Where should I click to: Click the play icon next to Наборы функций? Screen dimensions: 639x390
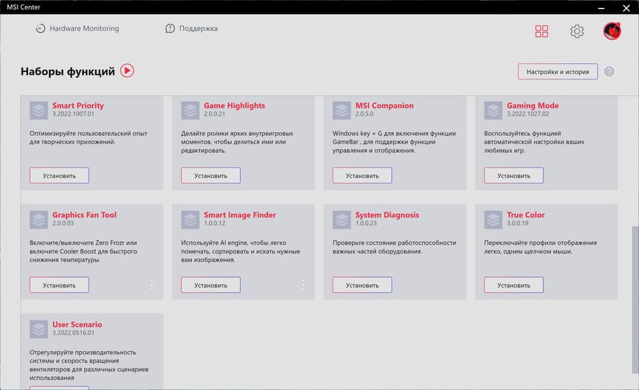(x=127, y=71)
